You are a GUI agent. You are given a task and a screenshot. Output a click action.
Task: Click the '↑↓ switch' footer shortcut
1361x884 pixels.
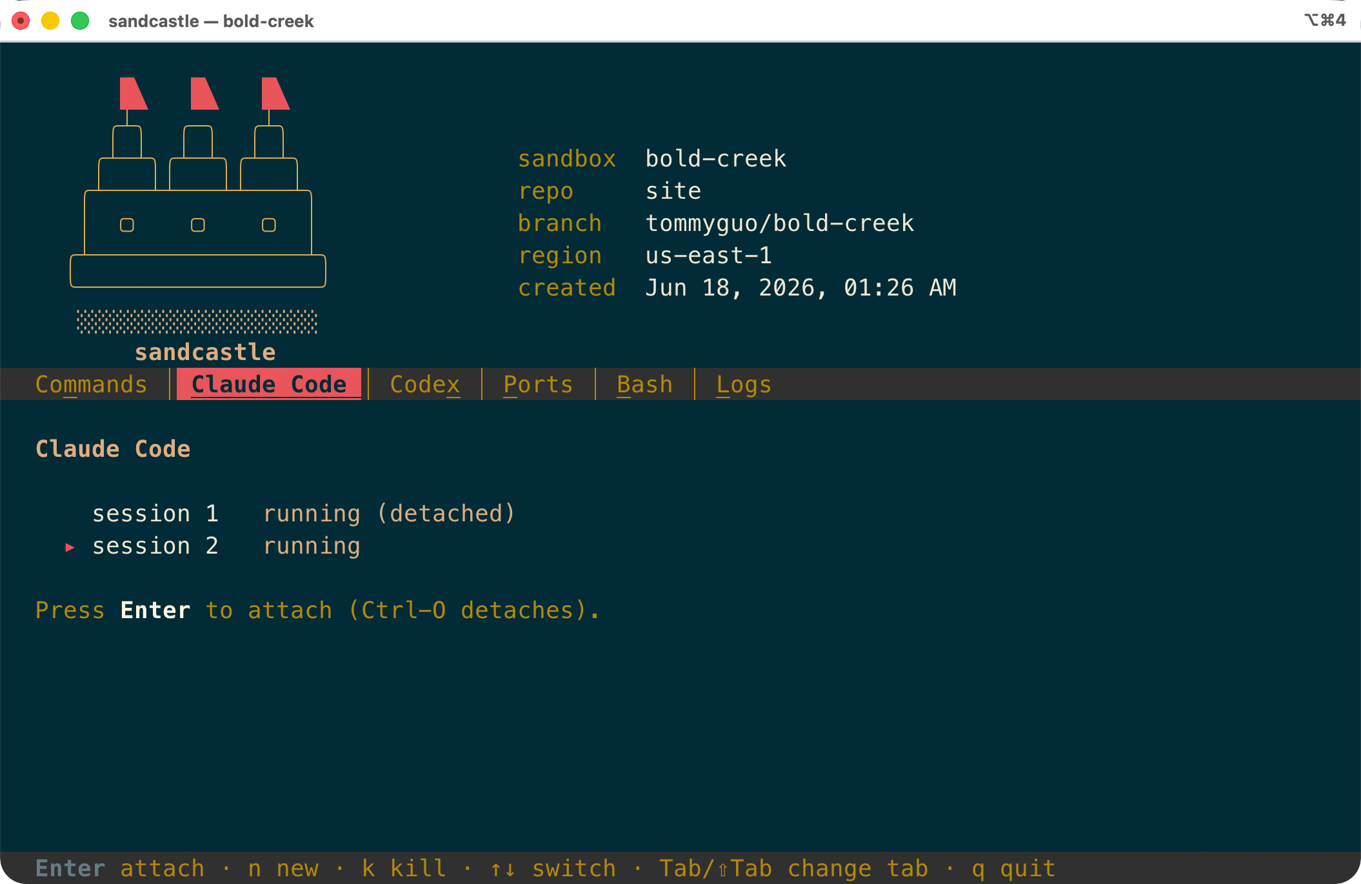pyautogui.click(x=553, y=869)
